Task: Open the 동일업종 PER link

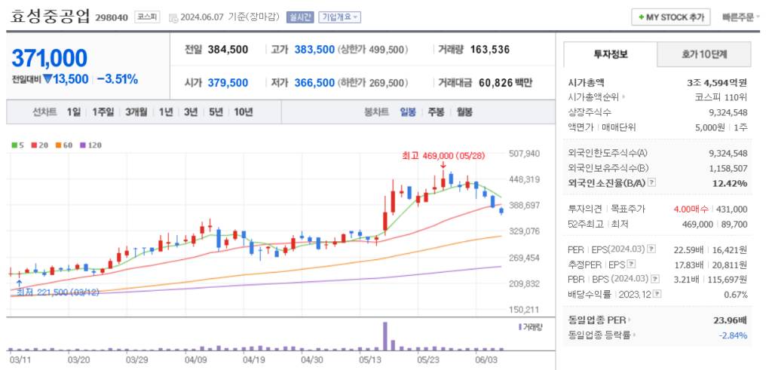Action: click(x=599, y=320)
